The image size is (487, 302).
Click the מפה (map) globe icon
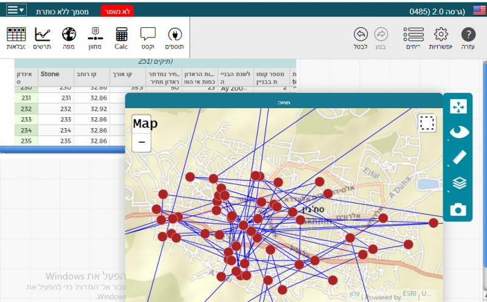coord(69,38)
